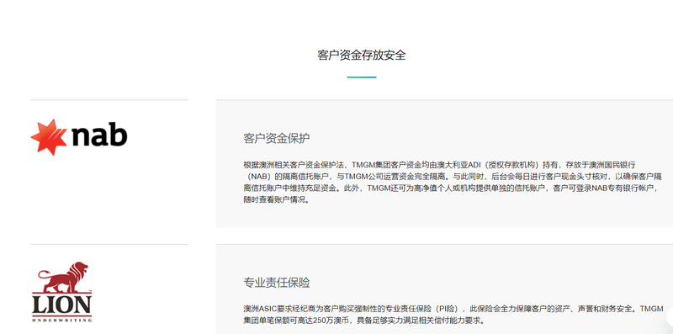The width and height of the screenshot is (673, 334).
Task: Click the 'LION' logo lettering
Action: pos(61,305)
